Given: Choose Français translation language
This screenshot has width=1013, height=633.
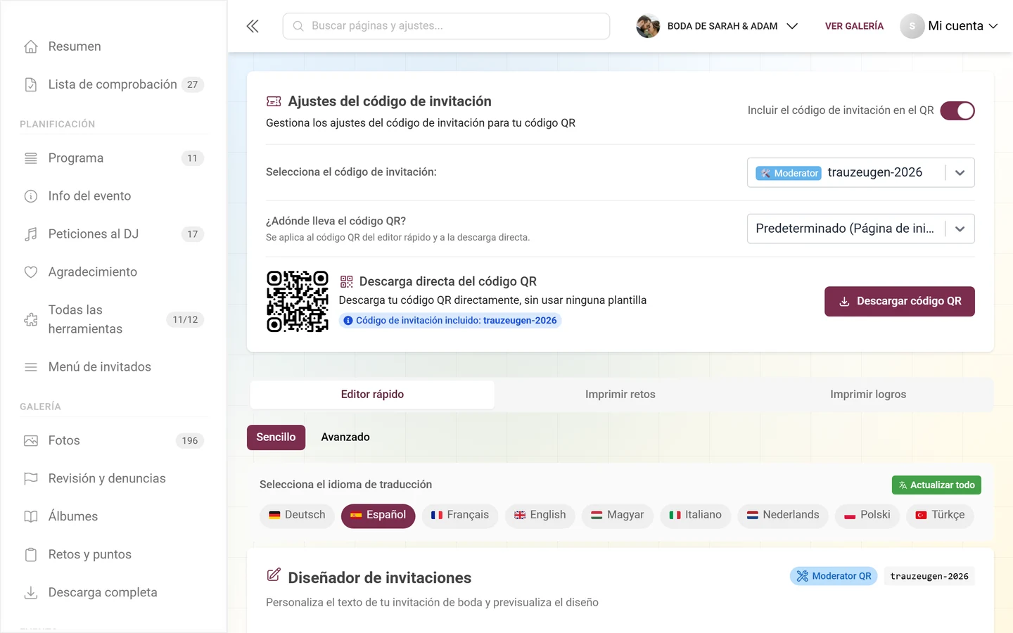Looking at the screenshot, I should (x=460, y=516).
